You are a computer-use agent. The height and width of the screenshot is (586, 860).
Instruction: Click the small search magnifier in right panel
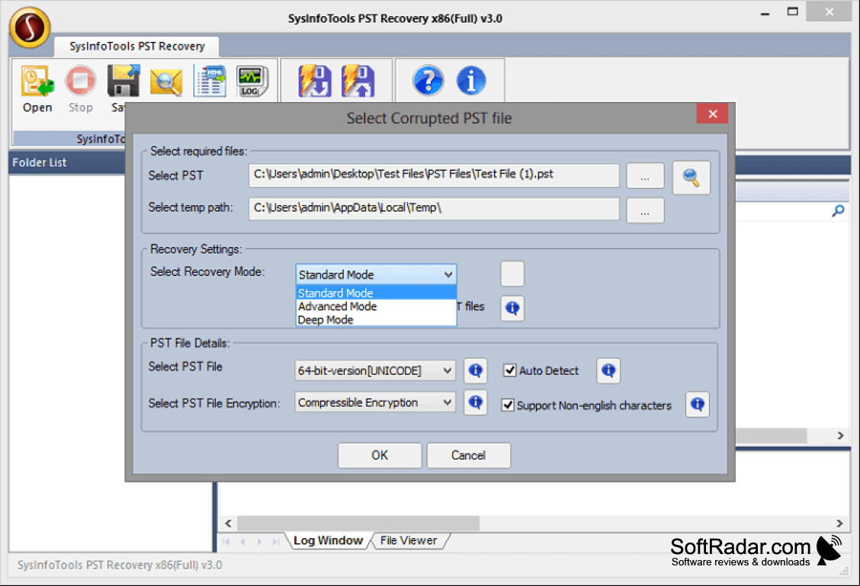(x=838, y=210)
